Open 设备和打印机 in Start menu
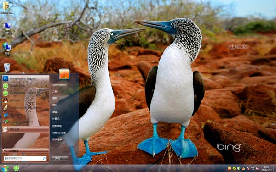This screenshot has width=276, height=172. pos(59,133)
